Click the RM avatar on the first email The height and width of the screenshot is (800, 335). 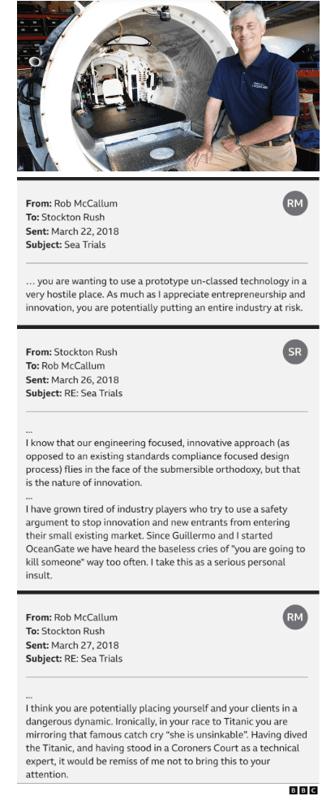(294, 204)
